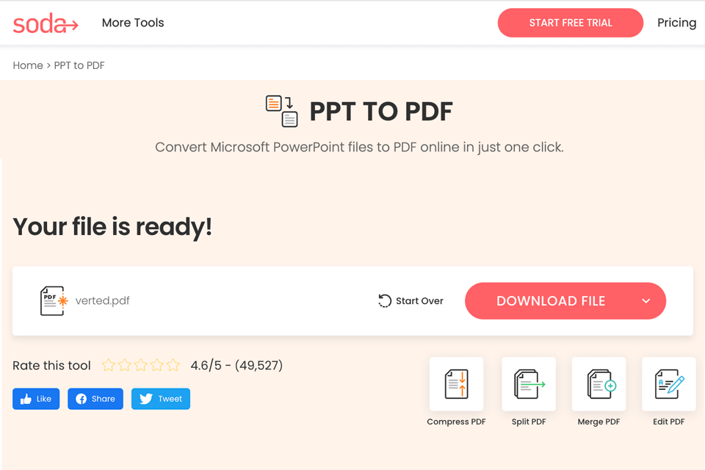This screenshot has height=470, width=705.
Task: Select the verted.pdf file name
Action: click(x=103, y=300)
